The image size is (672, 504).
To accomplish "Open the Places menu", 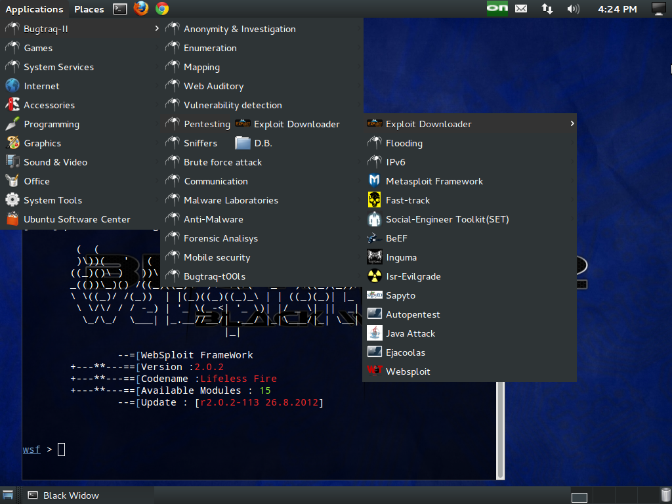I will pyautogui.click(x=89, y=9).
